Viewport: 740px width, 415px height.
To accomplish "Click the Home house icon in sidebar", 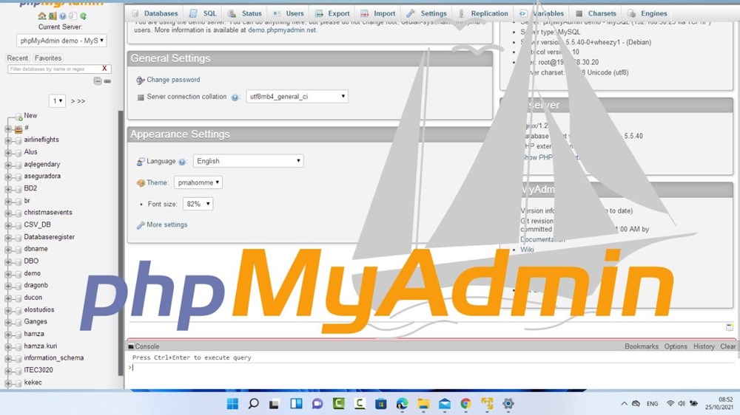I will (x=41, y=16).
